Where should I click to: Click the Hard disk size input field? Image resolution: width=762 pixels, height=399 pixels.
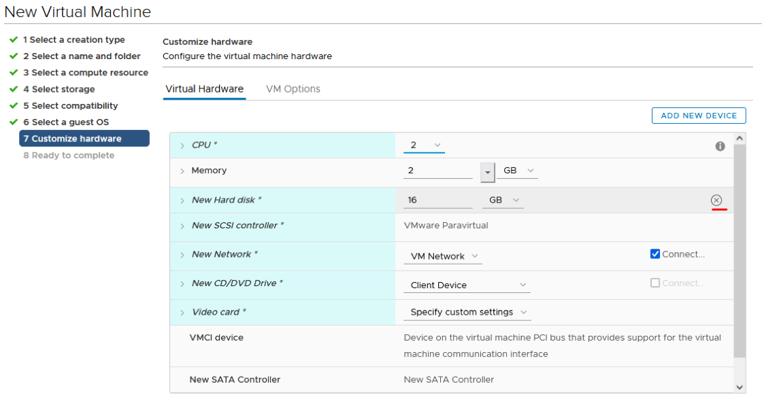coord(438,200)
